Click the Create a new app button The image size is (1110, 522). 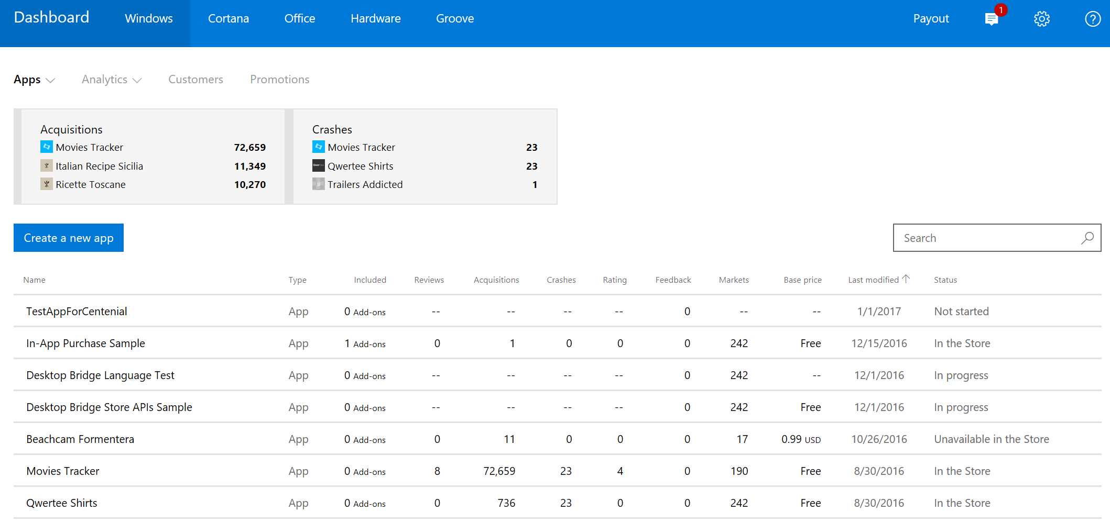point(68,238)
